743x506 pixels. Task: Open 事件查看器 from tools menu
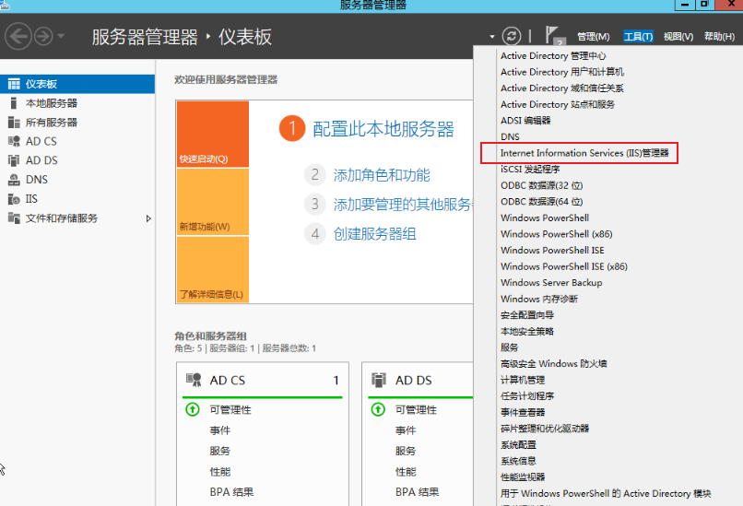[x=523, y=412]
